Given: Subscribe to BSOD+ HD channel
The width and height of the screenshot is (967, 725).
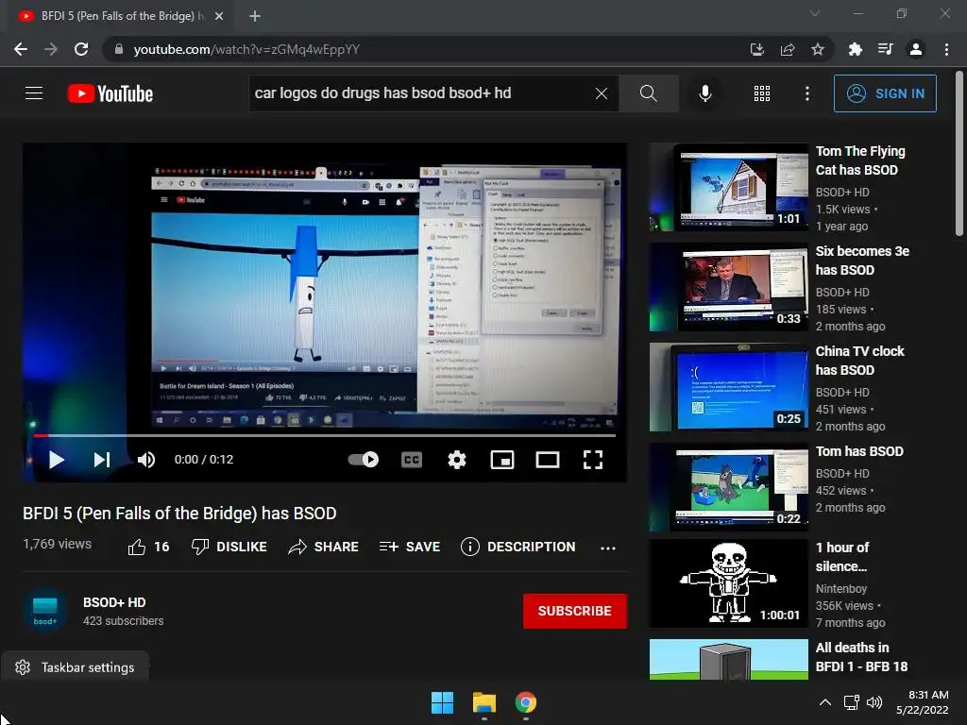Looking at the screenshot, I should point(575,611).
